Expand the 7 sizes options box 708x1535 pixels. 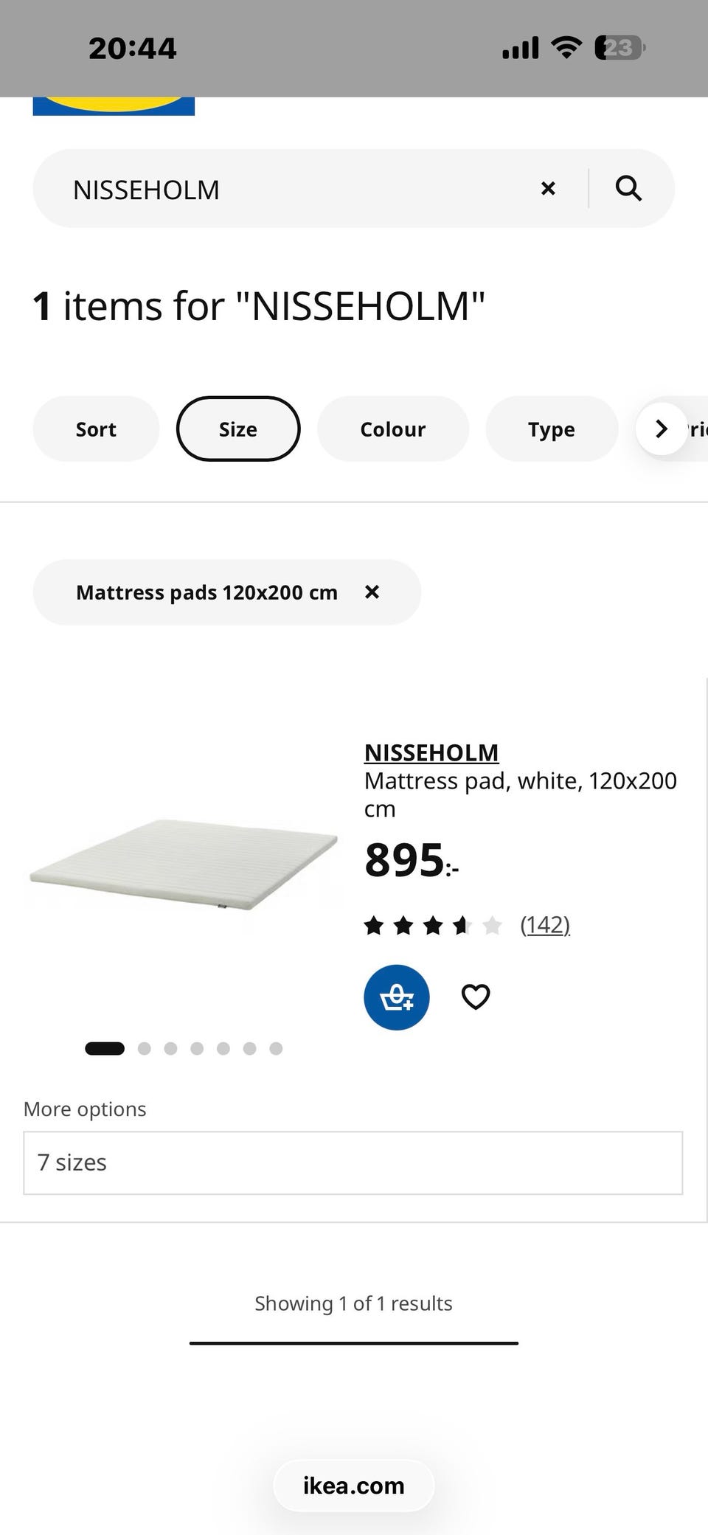coord(353,1162)
